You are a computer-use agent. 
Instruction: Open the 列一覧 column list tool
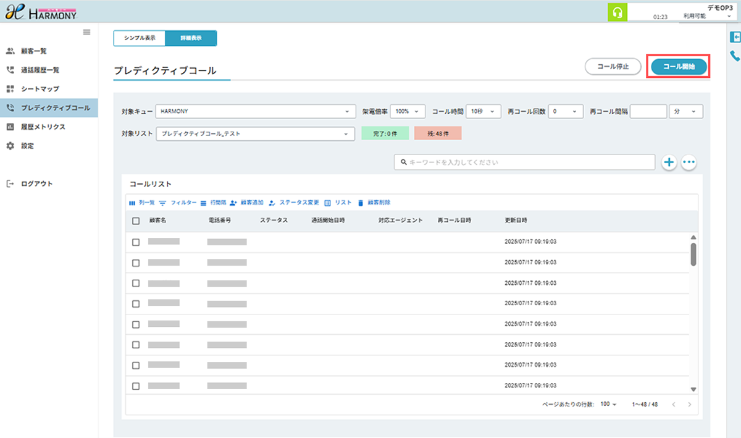[141, 203]
